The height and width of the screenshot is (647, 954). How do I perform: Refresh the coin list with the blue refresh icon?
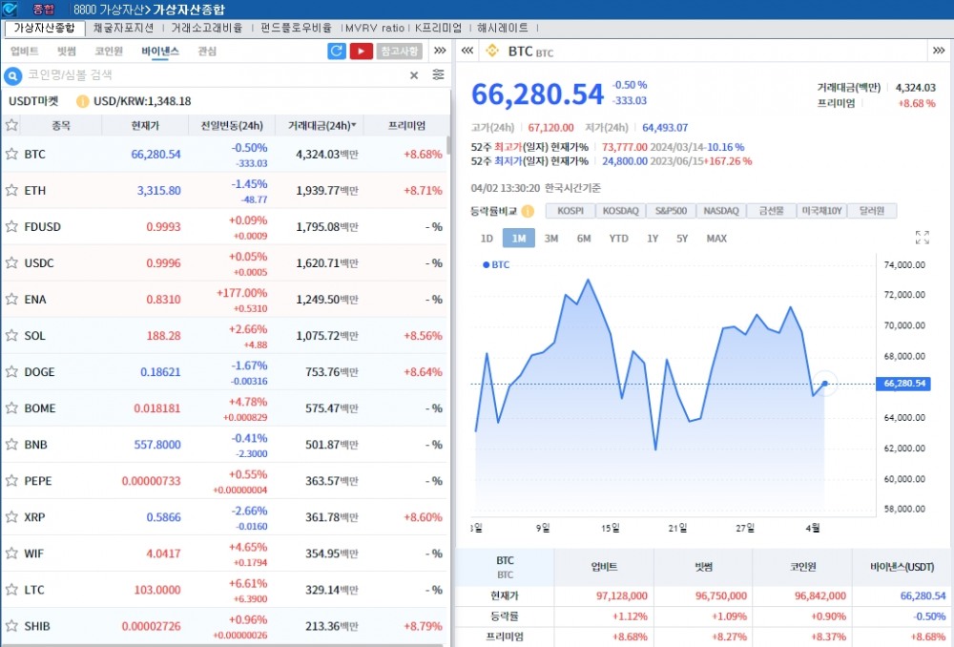coord(336,51)
